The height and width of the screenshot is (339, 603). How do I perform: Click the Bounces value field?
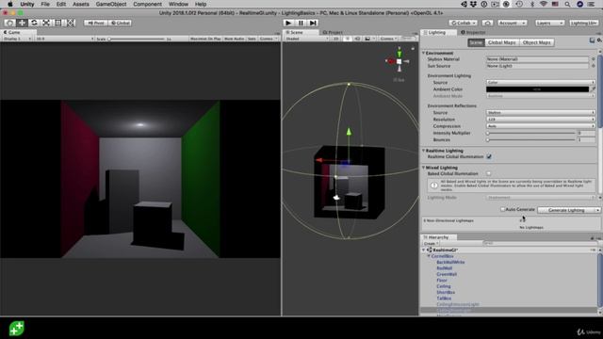(586, 140)
